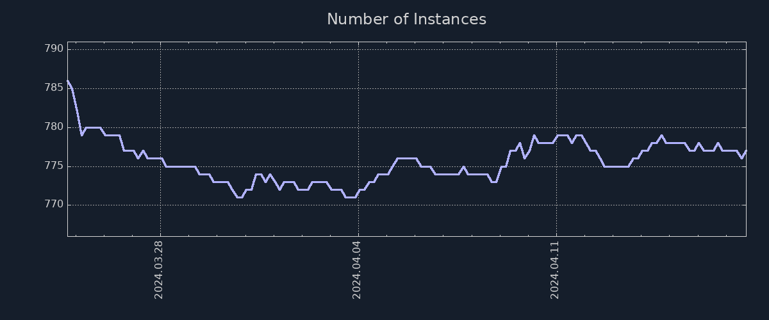Click where the line crosses the 2024.04.11 gridline
This screenshot has width=769, height=320.
(556, 136)
